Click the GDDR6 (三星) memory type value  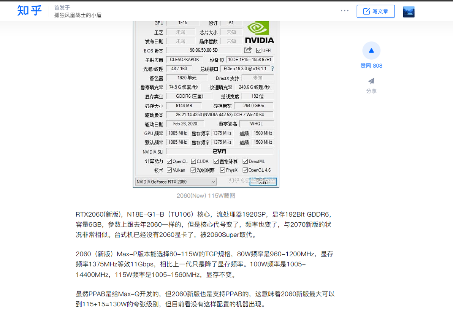pos(190,96)
